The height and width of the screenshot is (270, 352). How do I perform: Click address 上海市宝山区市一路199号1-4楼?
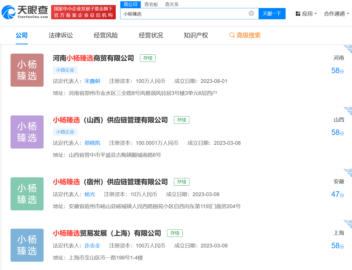coord(106,258)
